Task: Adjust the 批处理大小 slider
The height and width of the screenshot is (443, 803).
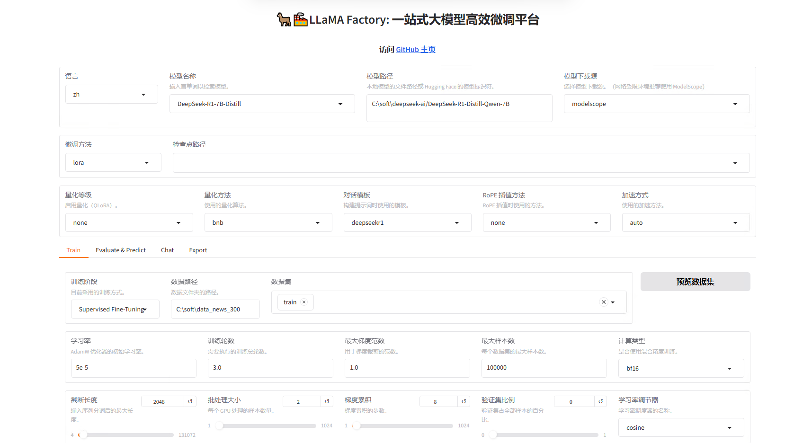Action: pos(265,425)
